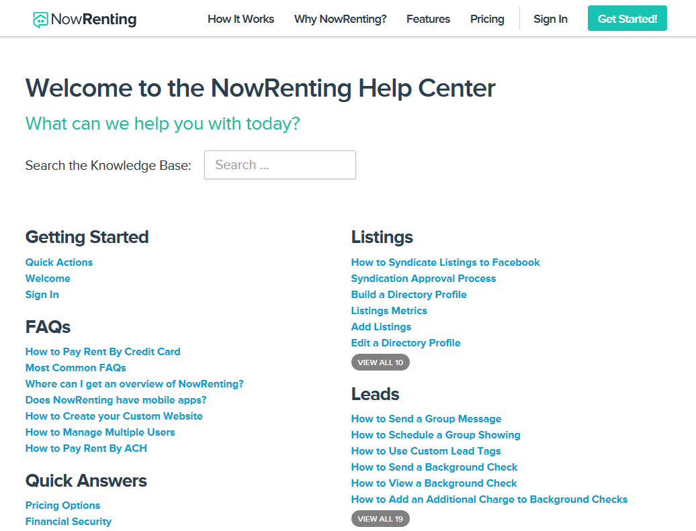
Task: Open the Welcome guide under Getting Started
Action: (47, 278)
